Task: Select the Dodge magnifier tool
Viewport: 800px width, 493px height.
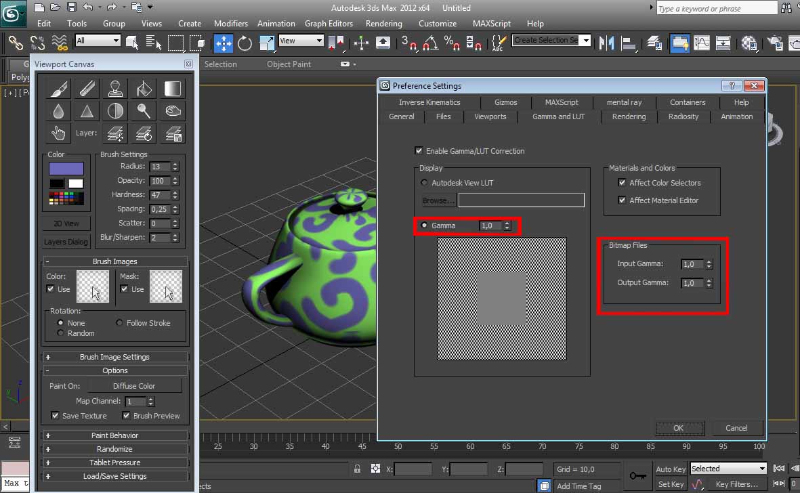Action: coord(144,110)
